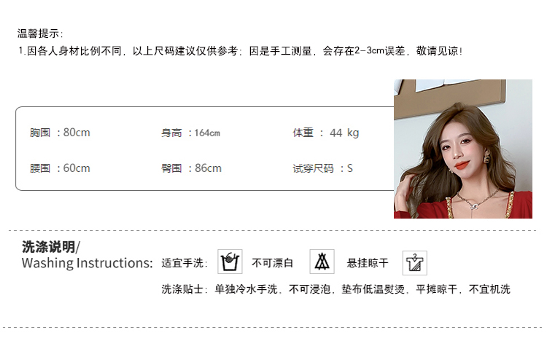The height and width of the screenshot is (349, 547).
Task: Click the hand wash basin icon
Action: (x=230, y=262)
